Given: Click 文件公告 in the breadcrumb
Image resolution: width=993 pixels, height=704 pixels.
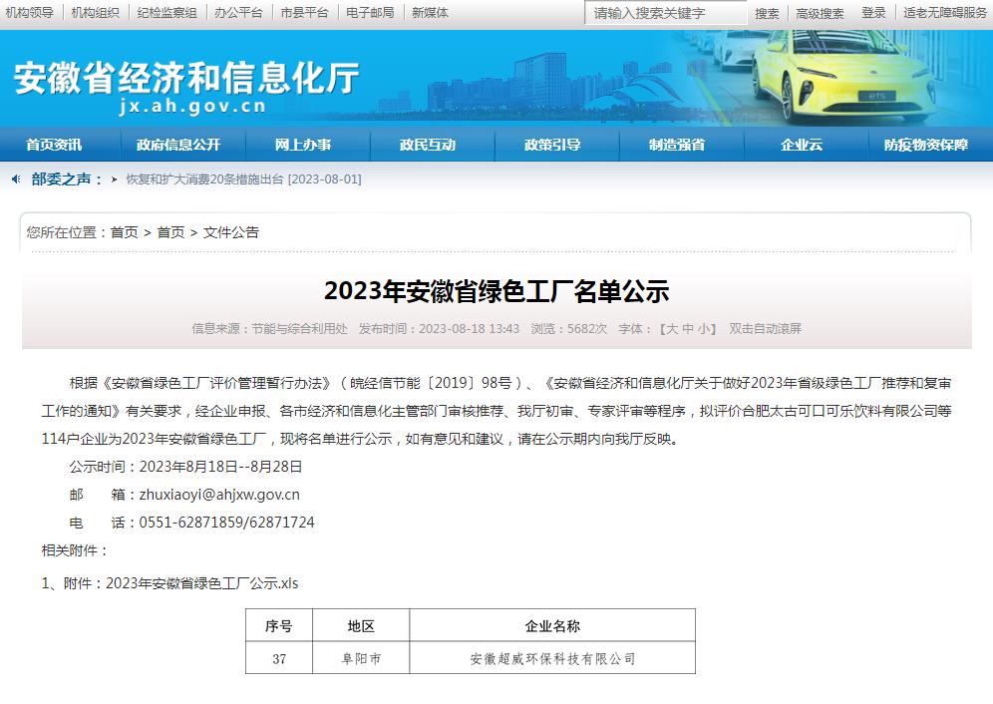Looking at the screenshot, I should pos(231,232).
